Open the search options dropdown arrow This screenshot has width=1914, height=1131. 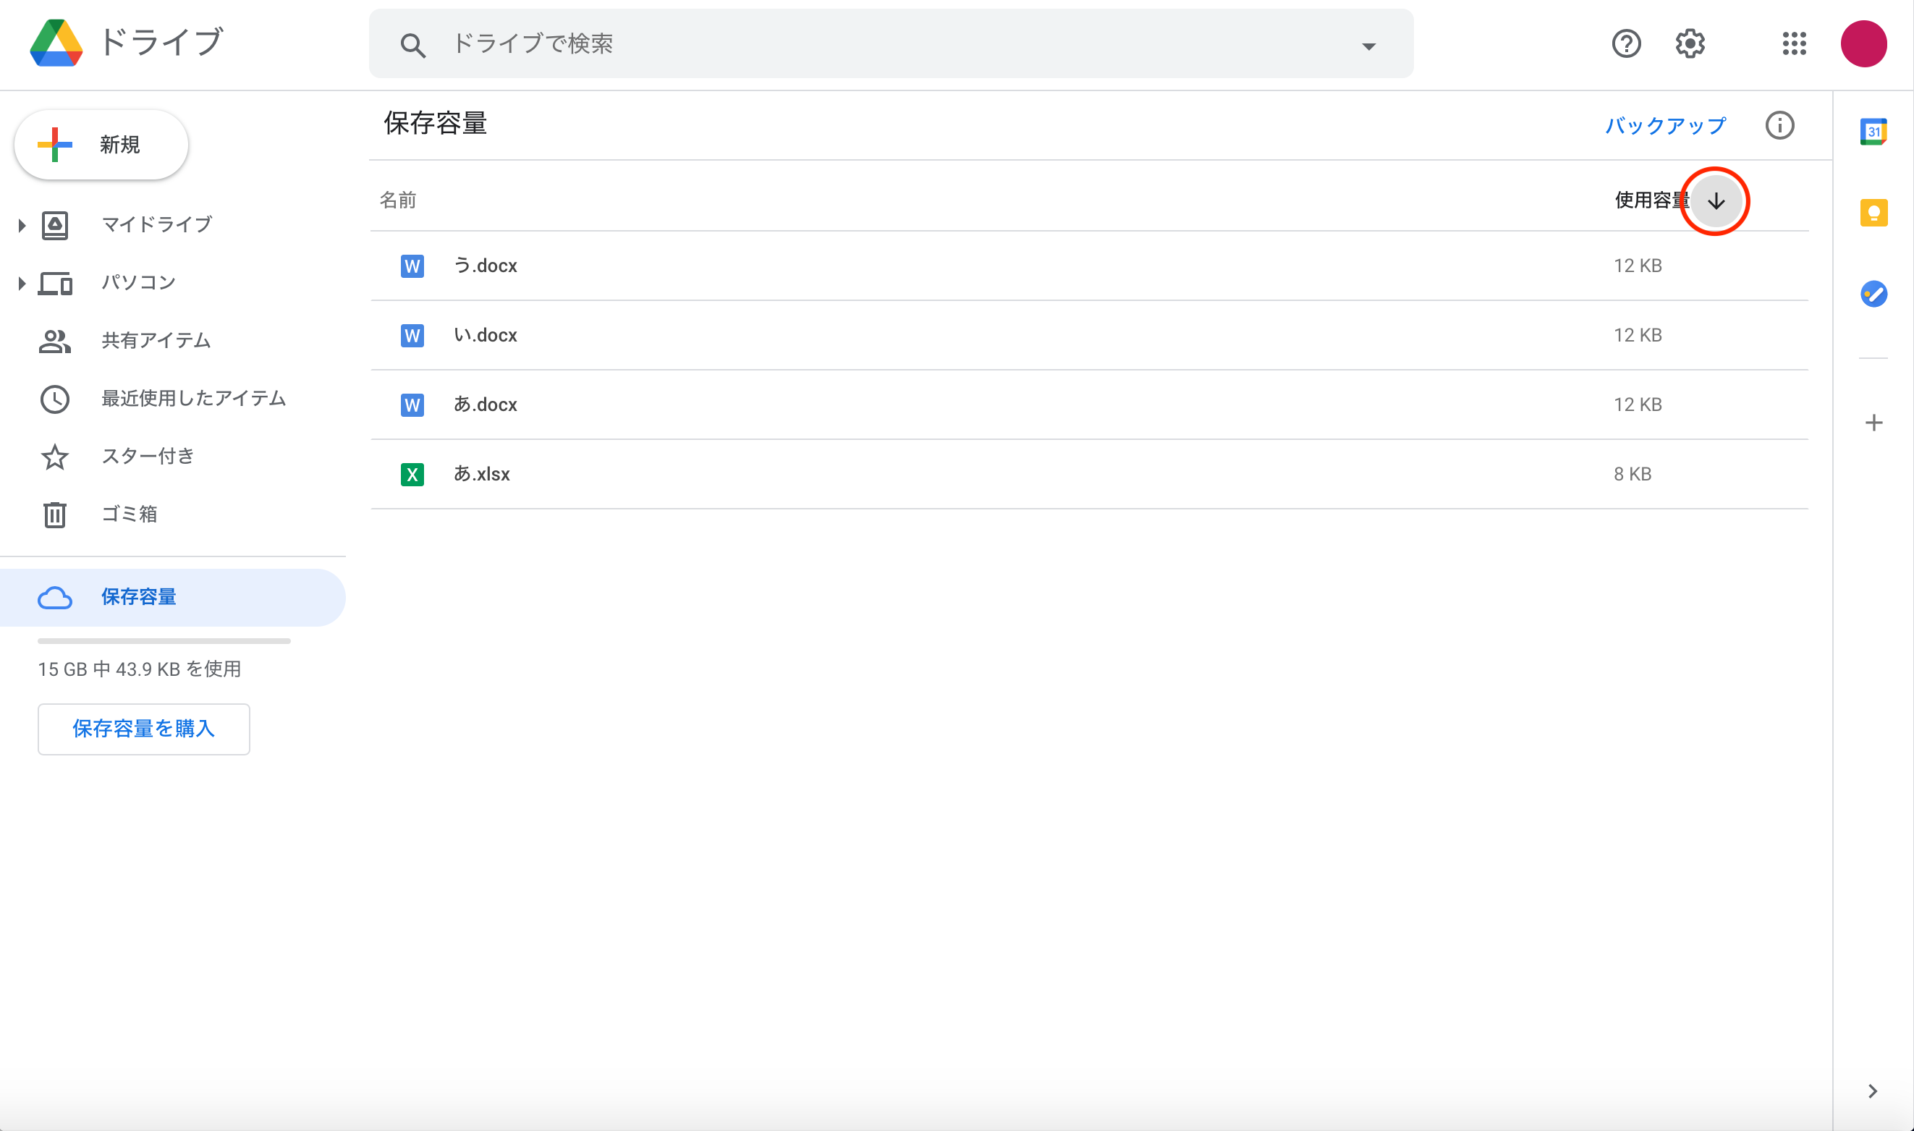coord(1368,46)
